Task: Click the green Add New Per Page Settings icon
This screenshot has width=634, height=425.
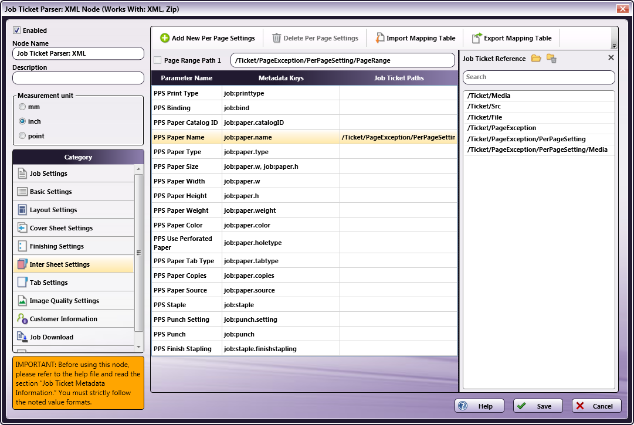Action: coord(165,38)
